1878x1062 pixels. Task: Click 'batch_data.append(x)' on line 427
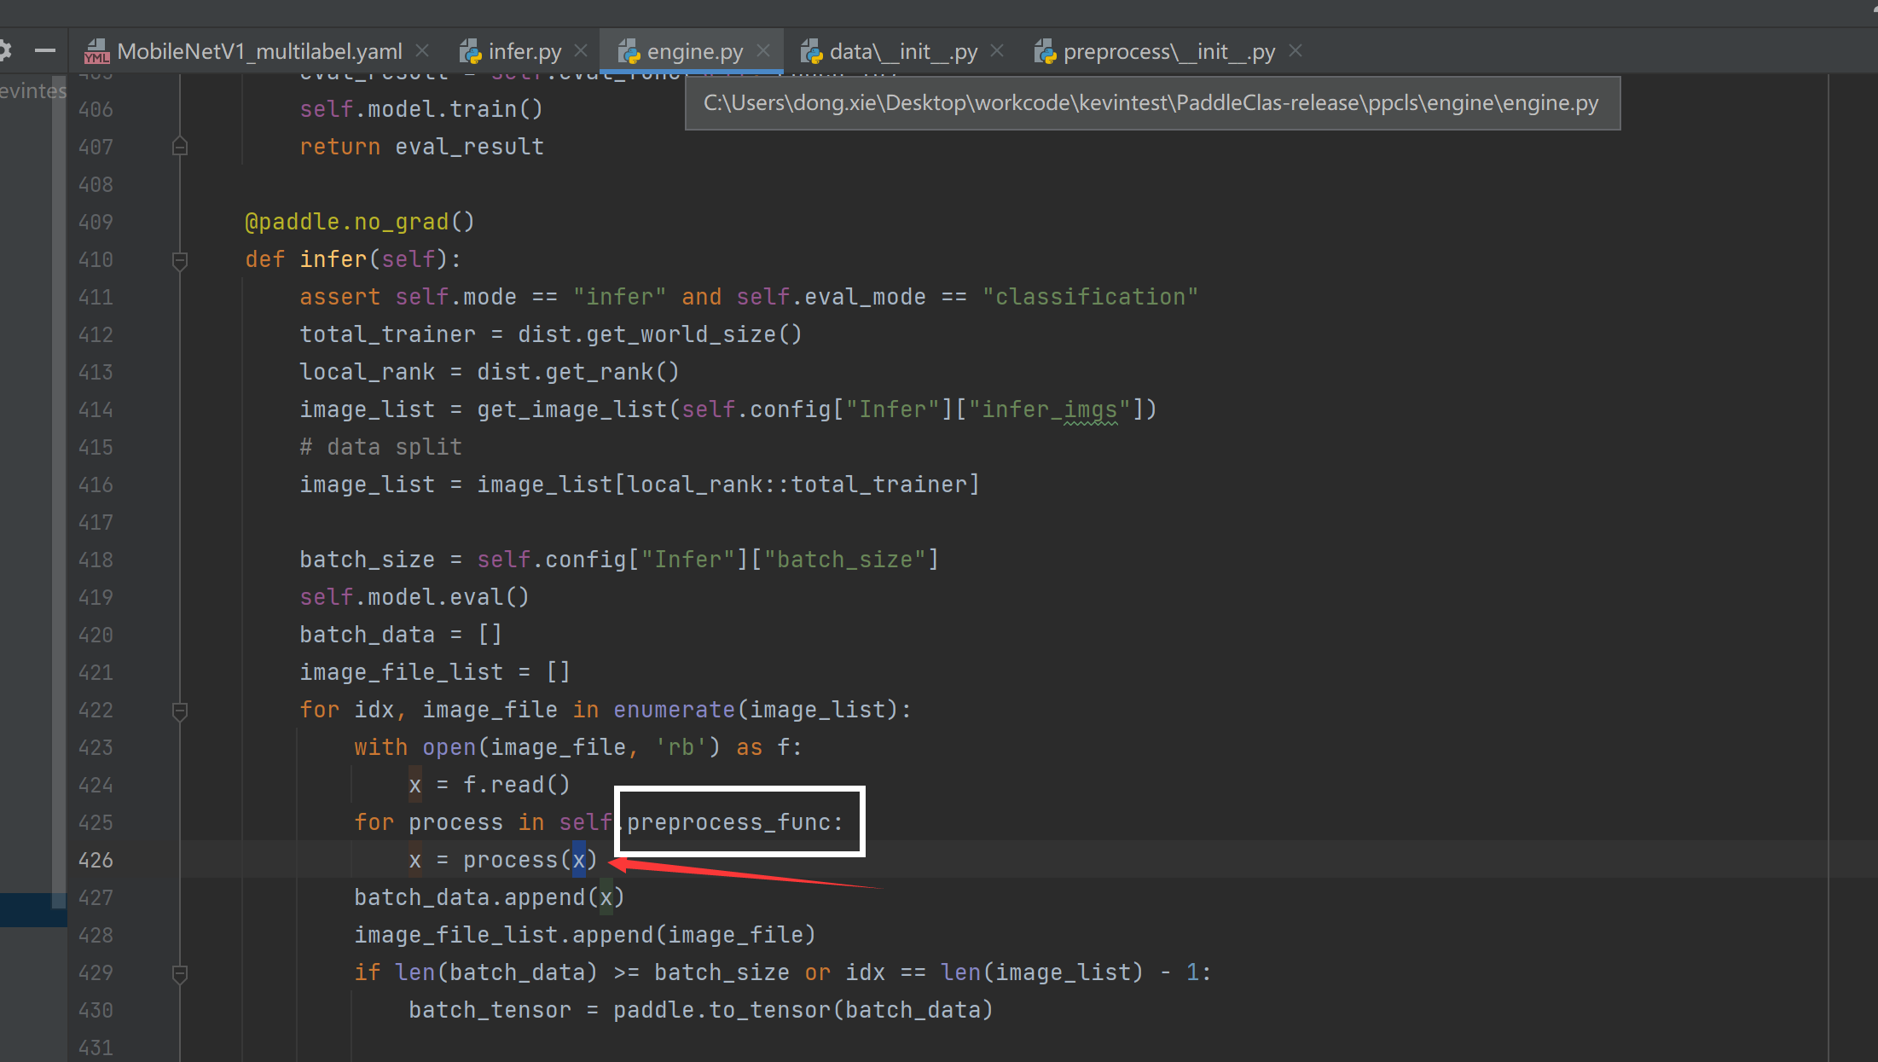click(490, 897)
